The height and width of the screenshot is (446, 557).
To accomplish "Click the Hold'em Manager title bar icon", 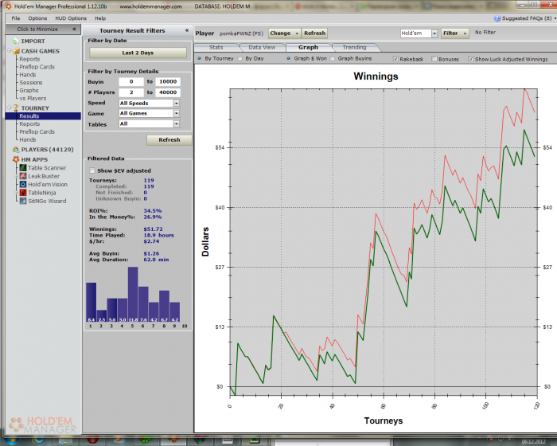I will [9, 6].
